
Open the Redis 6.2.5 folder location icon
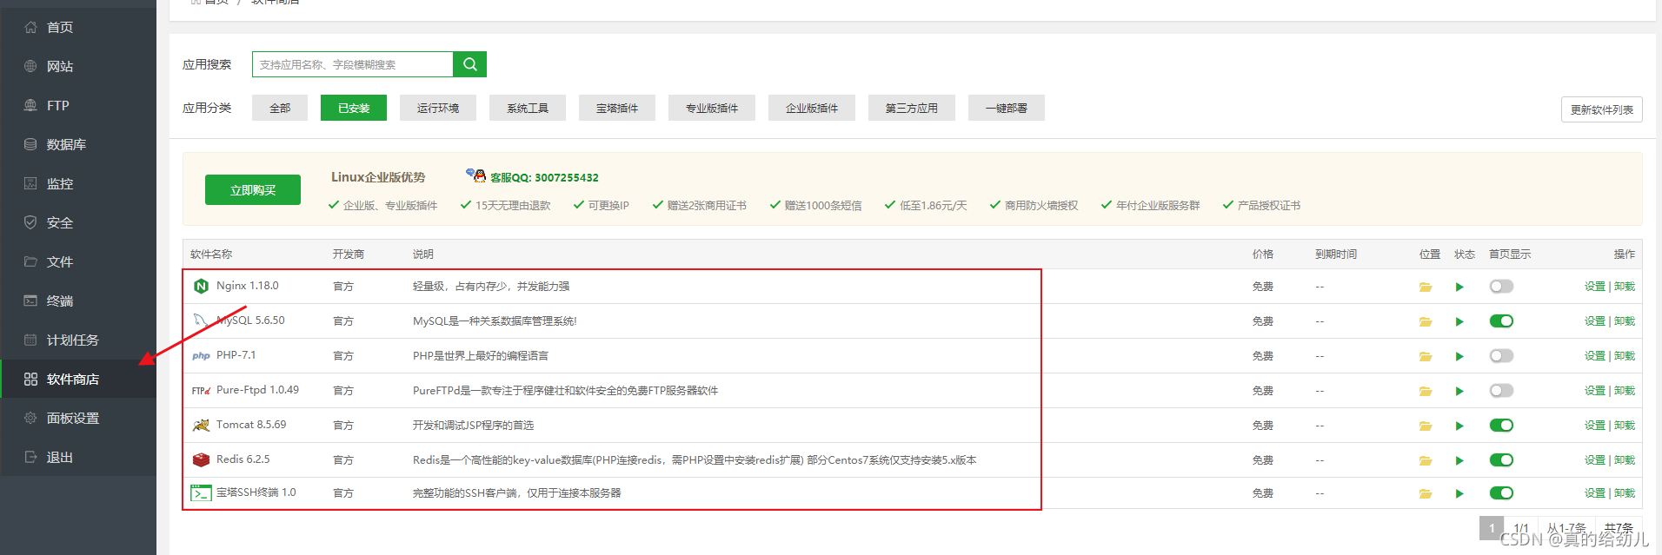coord(1426,460)
